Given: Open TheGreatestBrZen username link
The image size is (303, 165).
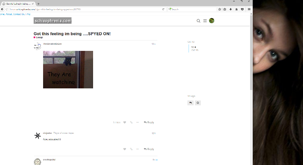Looking at the screenshot, I should click(52, 44).
